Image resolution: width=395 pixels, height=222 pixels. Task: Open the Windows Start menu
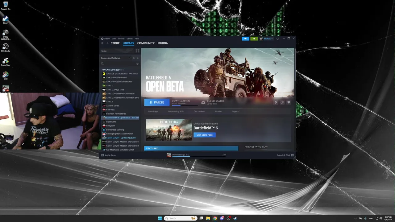(x=160, y=218)
